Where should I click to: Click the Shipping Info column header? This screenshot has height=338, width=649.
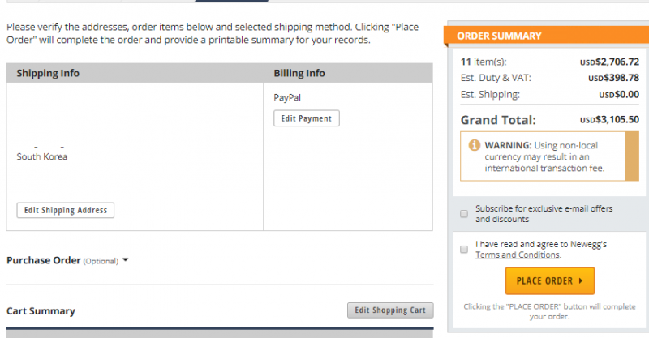click(x=48, y=73)
